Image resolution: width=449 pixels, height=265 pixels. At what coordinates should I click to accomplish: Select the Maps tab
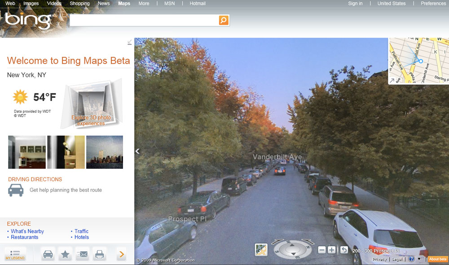coord(124,4)
